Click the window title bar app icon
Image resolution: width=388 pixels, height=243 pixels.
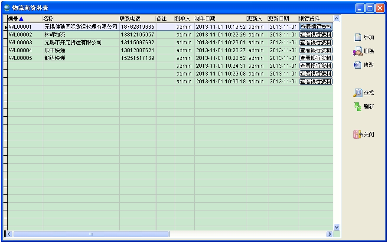7,7
